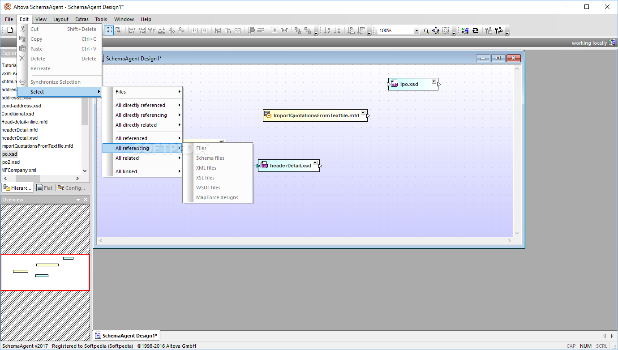Image resolution: width=618 pixels, height=350 pixels.
Task: Open the zoom percentage dropdown
Action: tap(416, 31)
